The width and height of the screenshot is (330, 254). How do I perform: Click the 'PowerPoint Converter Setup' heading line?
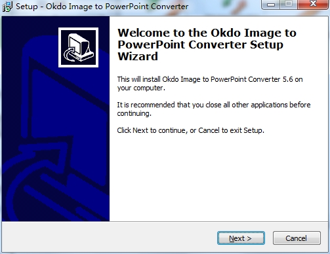201,45
